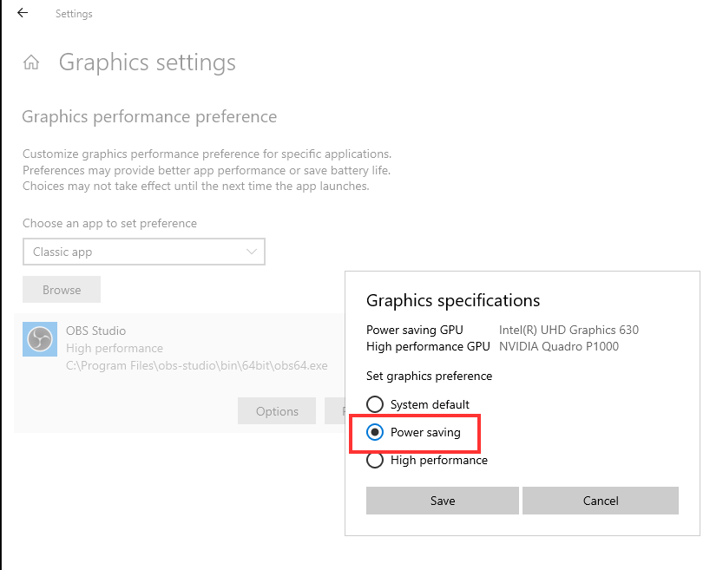Select the Power saving radio option
Viewport: 723px width, 570px height.
click(x=375, y=432)
